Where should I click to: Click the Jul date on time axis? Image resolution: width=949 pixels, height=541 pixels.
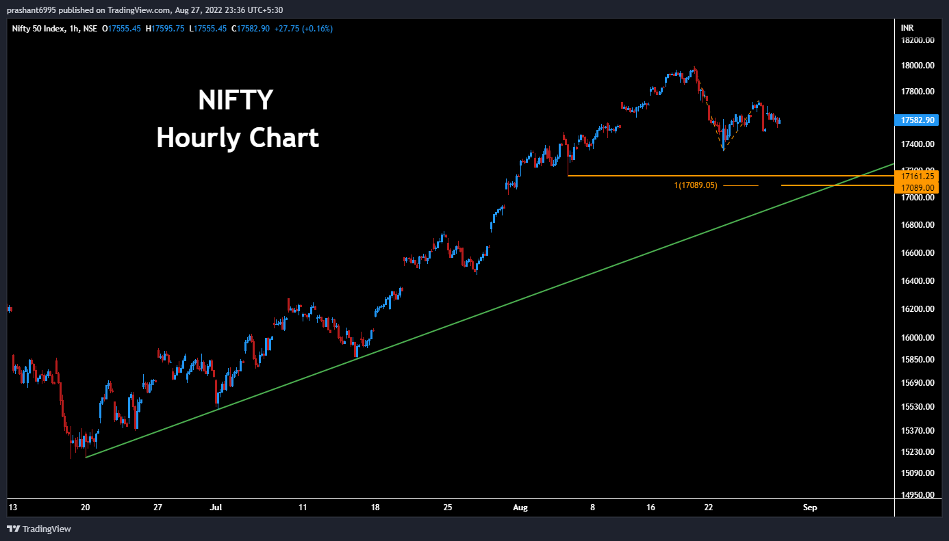[216, 507]
